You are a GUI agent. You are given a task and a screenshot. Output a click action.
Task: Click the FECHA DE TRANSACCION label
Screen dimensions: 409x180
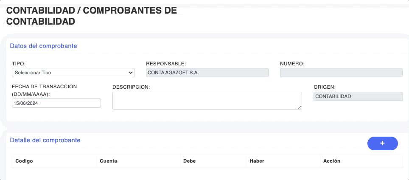click(x=44, y=90)
